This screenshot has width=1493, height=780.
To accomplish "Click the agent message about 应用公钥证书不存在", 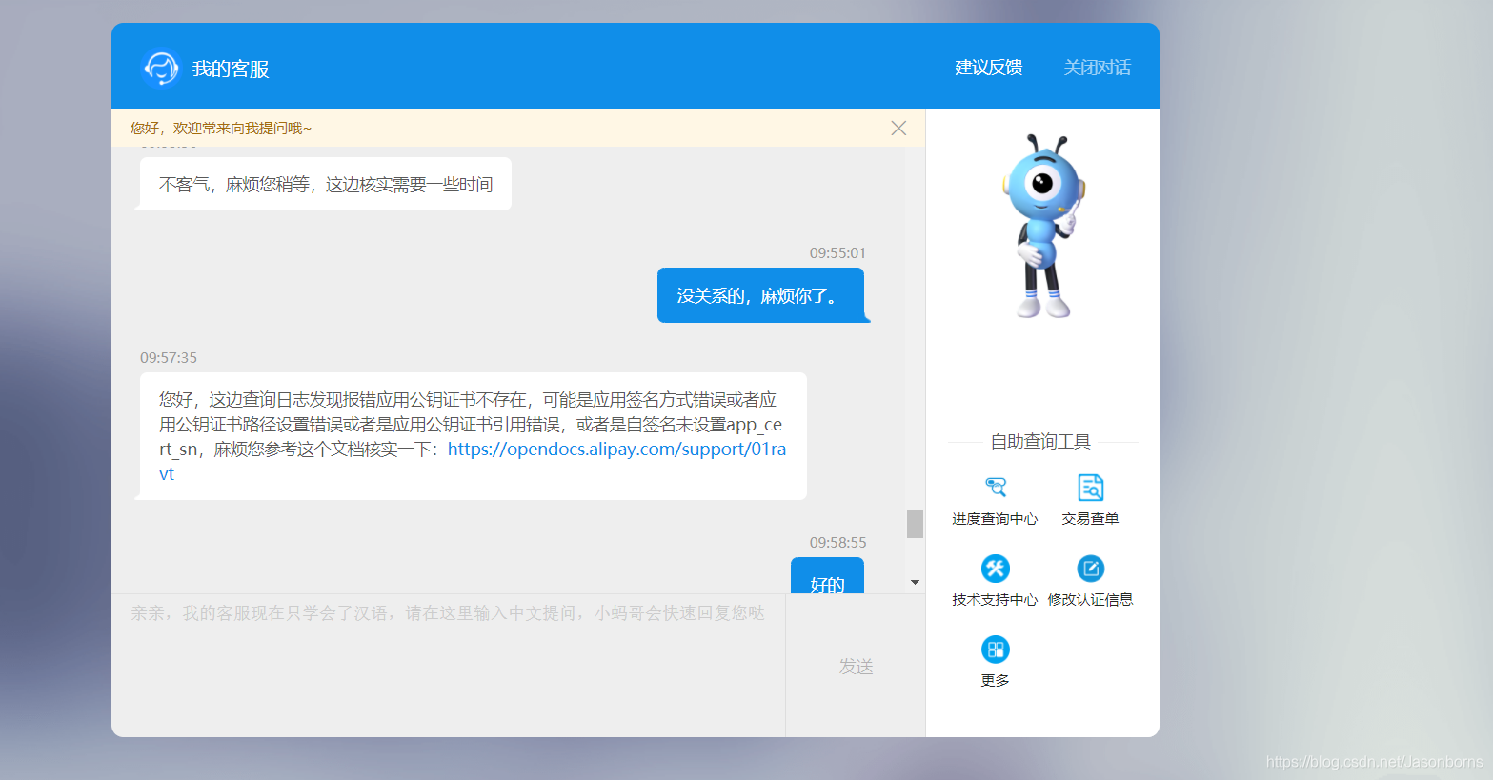I will point(473,436).
